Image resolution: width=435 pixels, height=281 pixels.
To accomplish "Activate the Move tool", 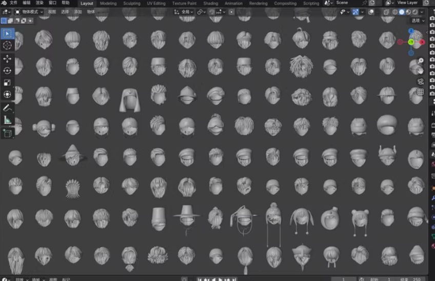I will (x=7, y=59).
